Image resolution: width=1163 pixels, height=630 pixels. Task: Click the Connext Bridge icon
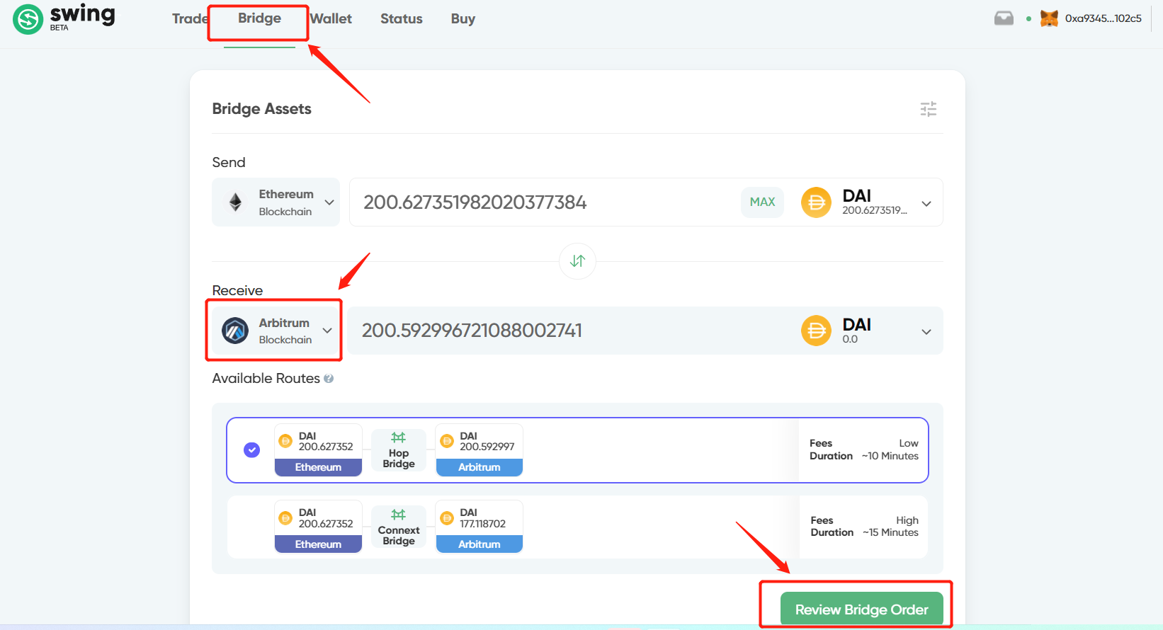(399, 515)
